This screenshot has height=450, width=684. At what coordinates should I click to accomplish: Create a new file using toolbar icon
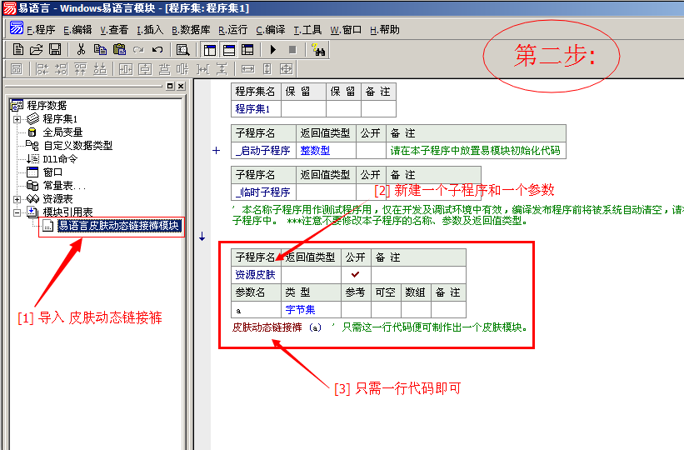click(x=17, y=50)
